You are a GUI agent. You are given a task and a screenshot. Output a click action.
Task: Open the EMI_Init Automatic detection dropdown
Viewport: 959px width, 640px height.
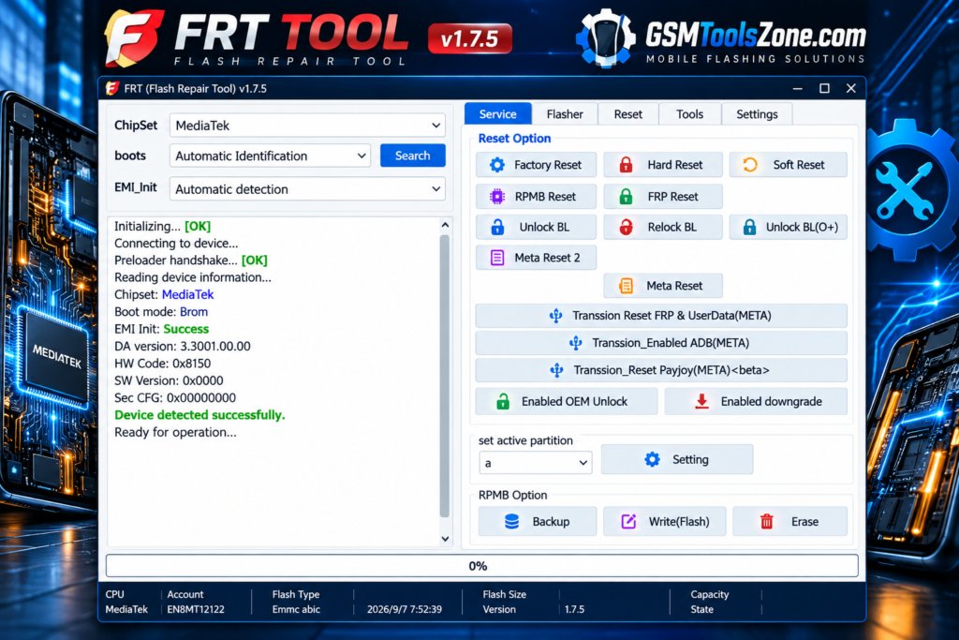point(307,189)
